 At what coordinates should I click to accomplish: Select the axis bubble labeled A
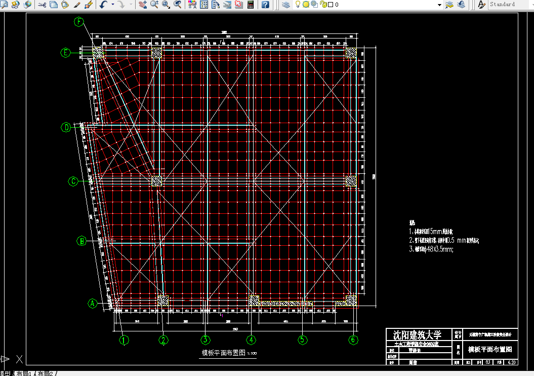(93, 303)
